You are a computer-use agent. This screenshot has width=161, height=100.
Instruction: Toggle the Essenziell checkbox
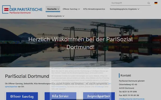(53, 94)
